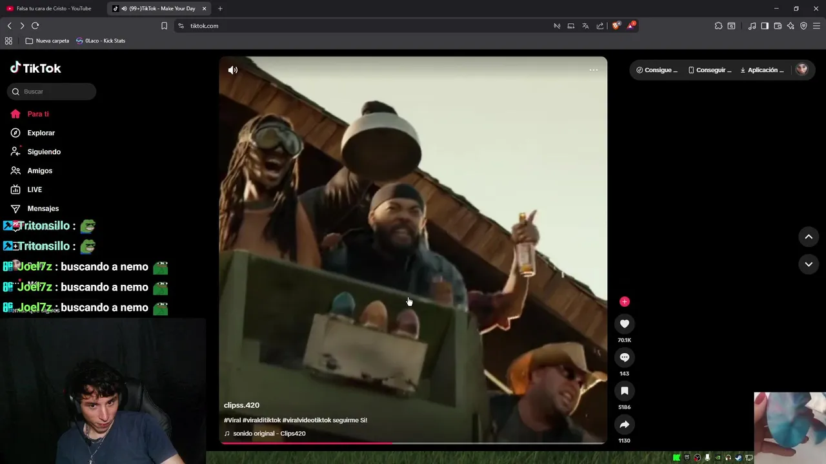Open the profile avatar menu
The image size is (826, 464).
801,70
